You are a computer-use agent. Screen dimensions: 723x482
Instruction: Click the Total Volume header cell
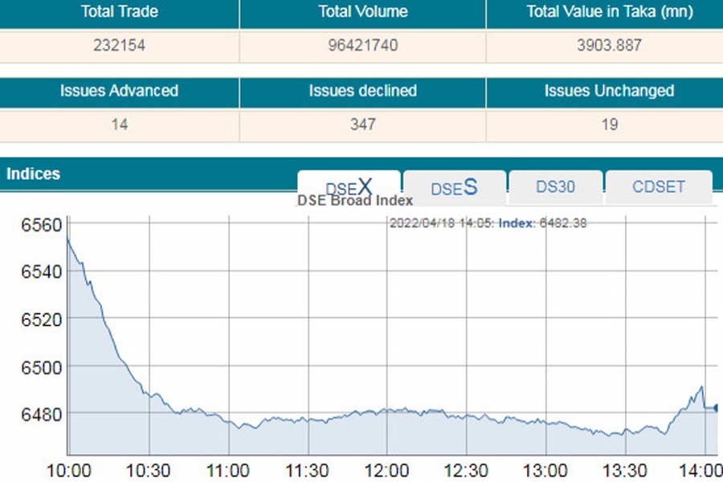pos(362,12)
